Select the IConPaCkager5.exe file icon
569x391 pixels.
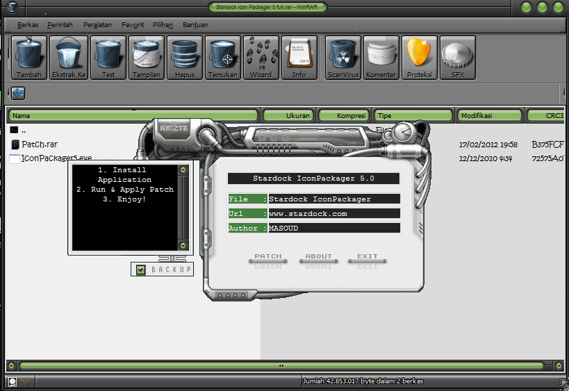14,158
